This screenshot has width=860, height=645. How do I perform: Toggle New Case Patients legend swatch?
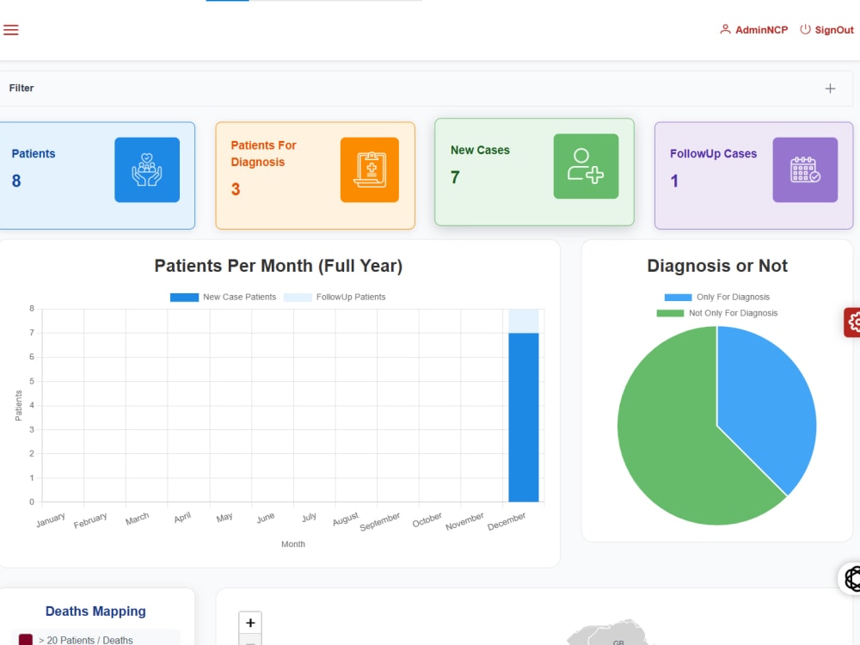pyautogui.click(x=184, y=298)
